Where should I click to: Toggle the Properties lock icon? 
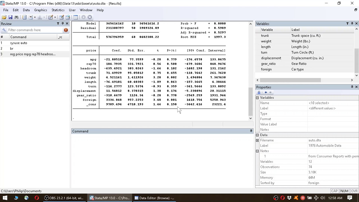(x=259, y=92)
